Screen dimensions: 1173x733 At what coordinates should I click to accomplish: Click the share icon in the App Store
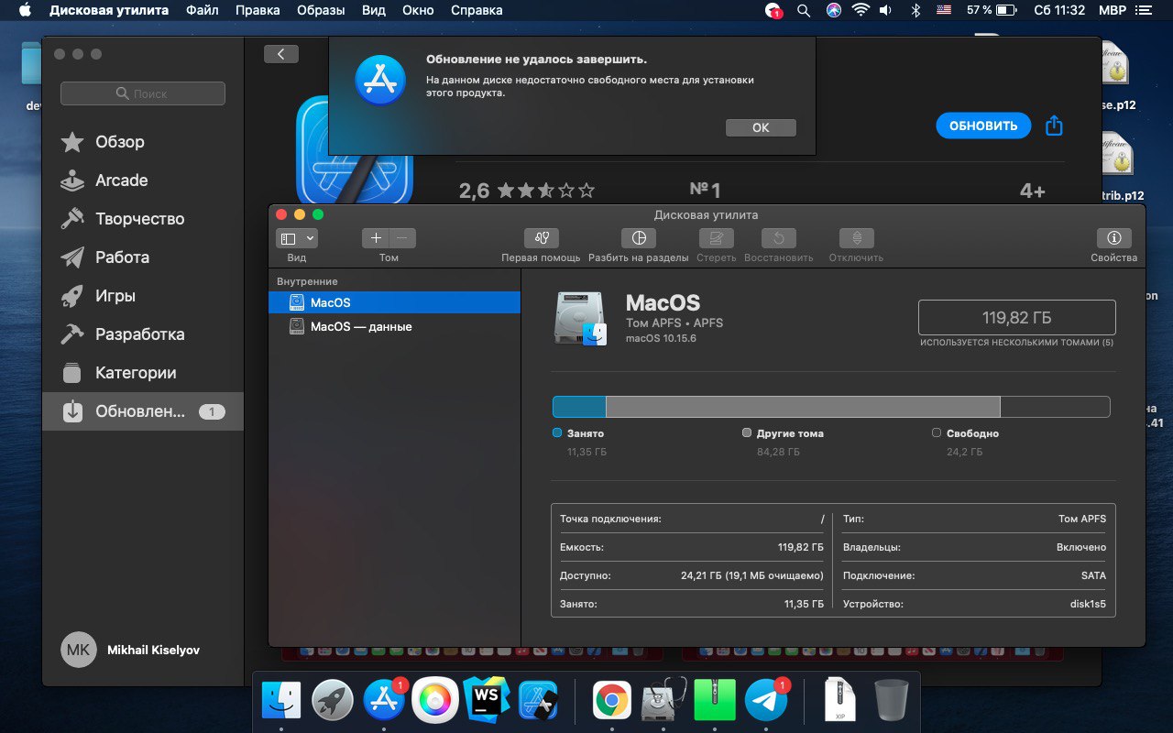coord(1054,126)
